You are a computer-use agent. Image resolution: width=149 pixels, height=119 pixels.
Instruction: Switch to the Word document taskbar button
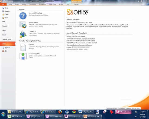coord(86,112)
